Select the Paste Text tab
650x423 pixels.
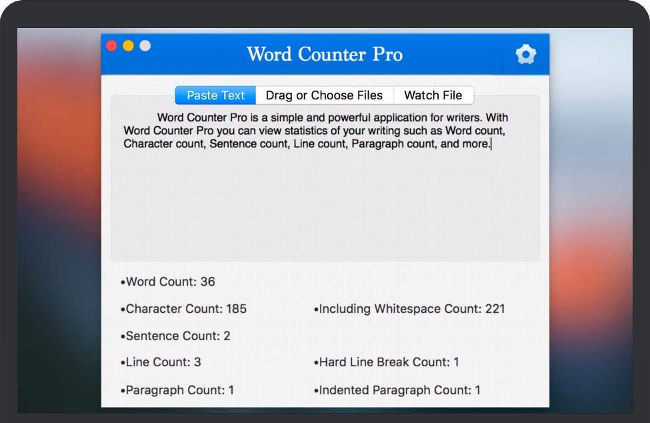[215, 95]
